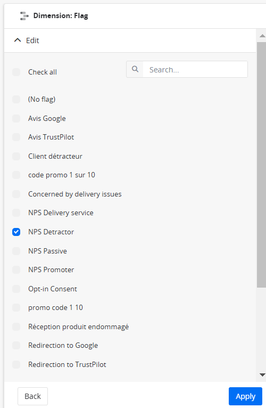266x408 pixels.
Task: Enable the NPS Passive flag
Action: coord(16,251)
